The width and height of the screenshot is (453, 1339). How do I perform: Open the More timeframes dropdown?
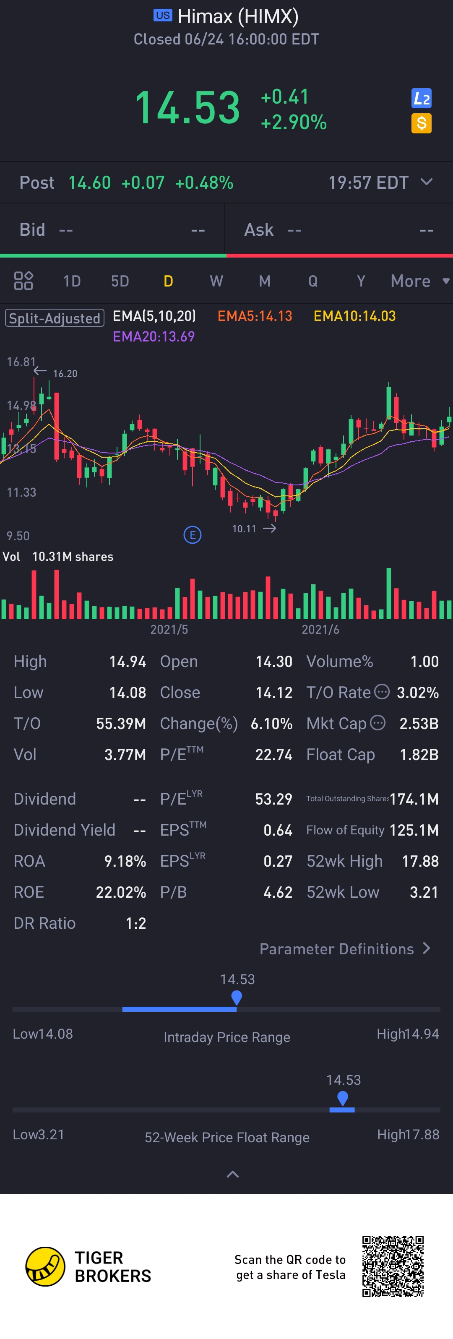419,281
